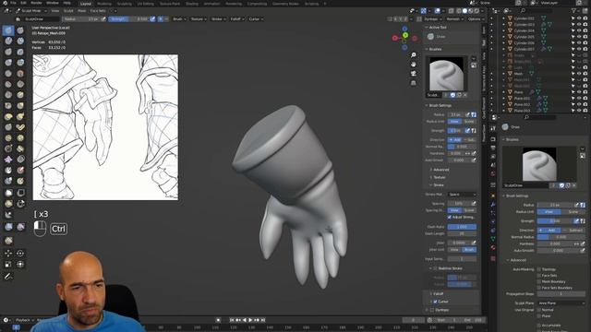Set sidebar Radius Unit to Scene

click(469, 122)
